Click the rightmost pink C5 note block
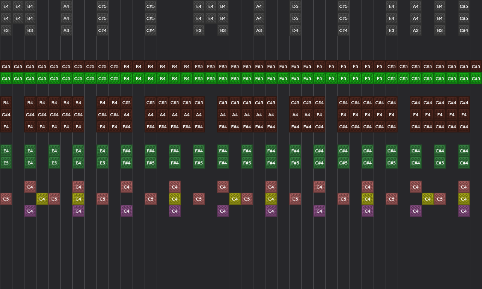This screenshot has height=289, width=482. pos(440,199)
